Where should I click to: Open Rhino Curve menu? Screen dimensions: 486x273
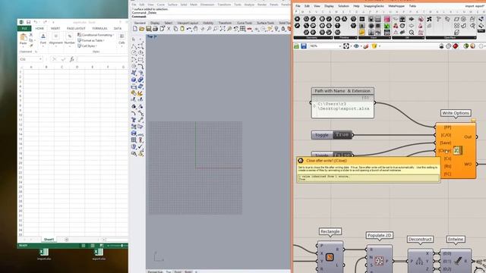click(160, 5)
